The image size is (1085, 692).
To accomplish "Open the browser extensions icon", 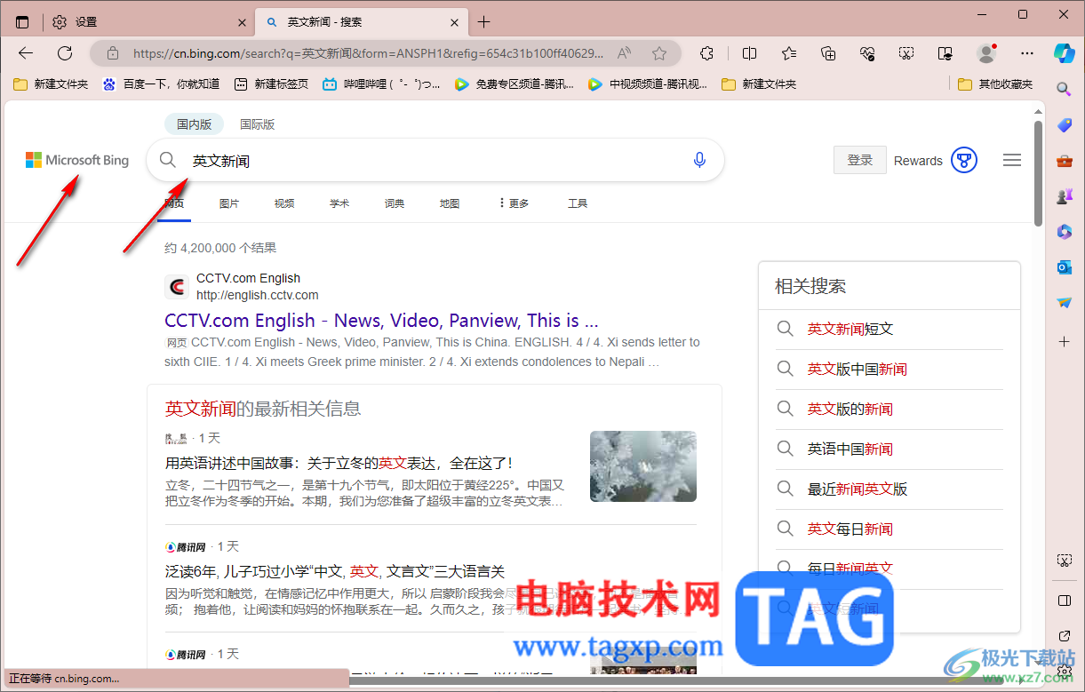I will [x=707, y=53].
